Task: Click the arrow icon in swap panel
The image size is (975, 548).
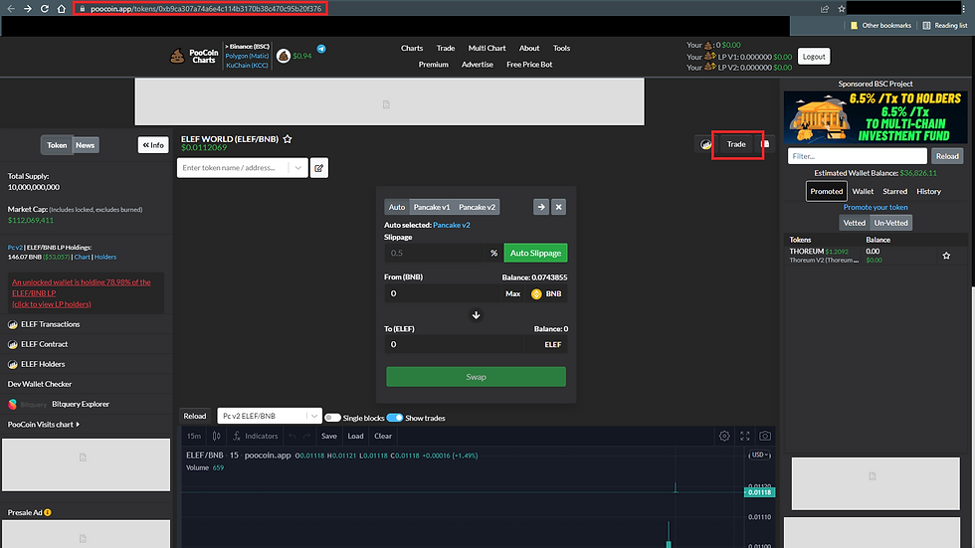Action: coord(541,207)
